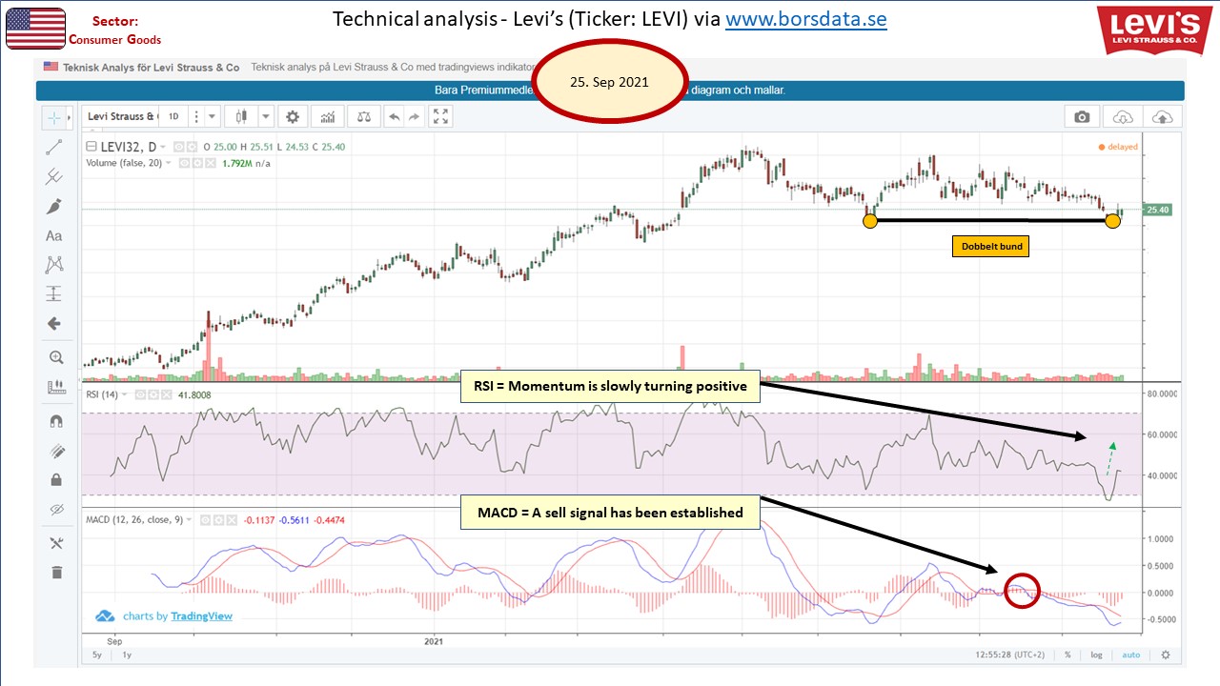Click the Bara Premiummedlem blue banner

coord(610,91)
